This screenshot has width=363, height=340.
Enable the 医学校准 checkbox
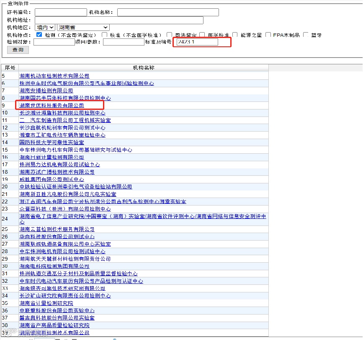tap(202, 35)
